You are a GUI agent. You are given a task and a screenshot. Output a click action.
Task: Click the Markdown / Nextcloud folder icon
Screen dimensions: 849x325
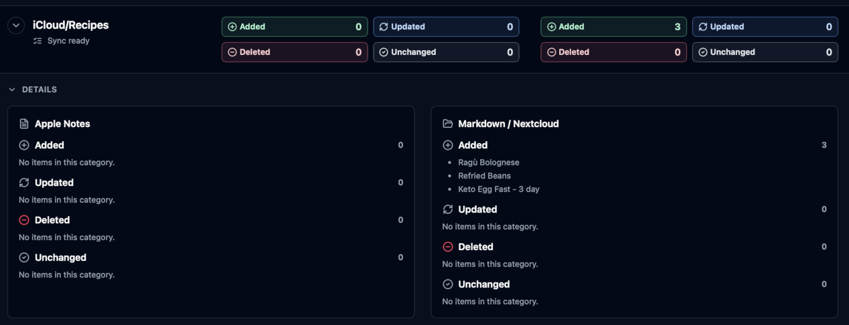(x=448, y=124)
